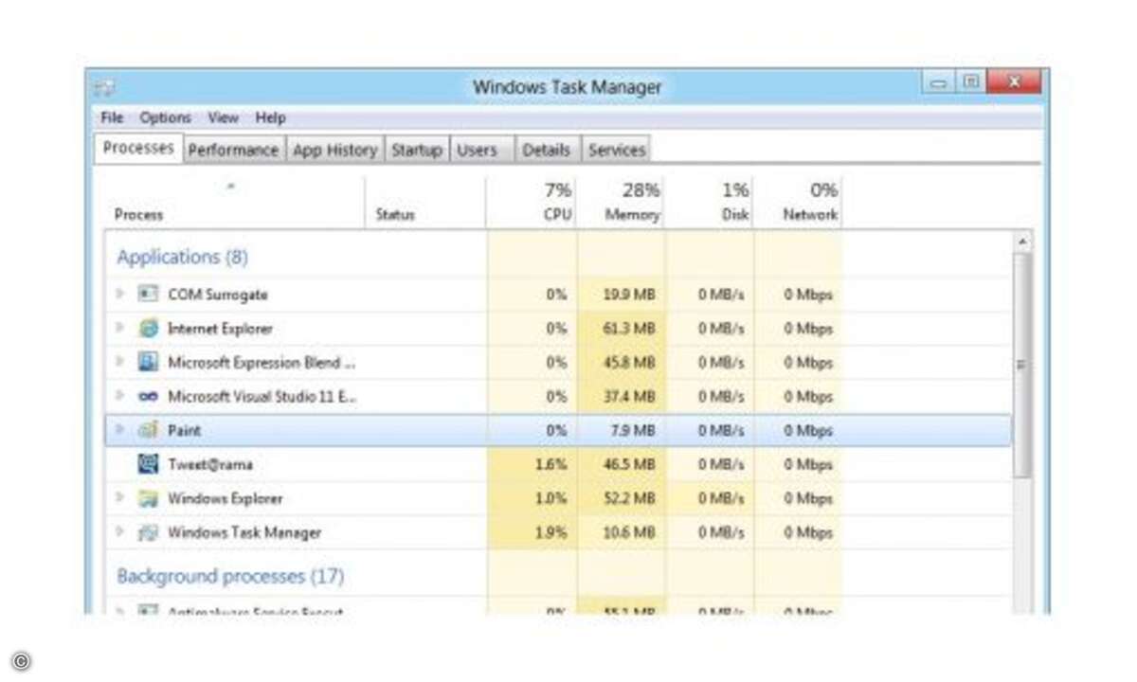Screen dimensions: 1137x682
Task: Click the Paint process icon
Action: point(148,430)
